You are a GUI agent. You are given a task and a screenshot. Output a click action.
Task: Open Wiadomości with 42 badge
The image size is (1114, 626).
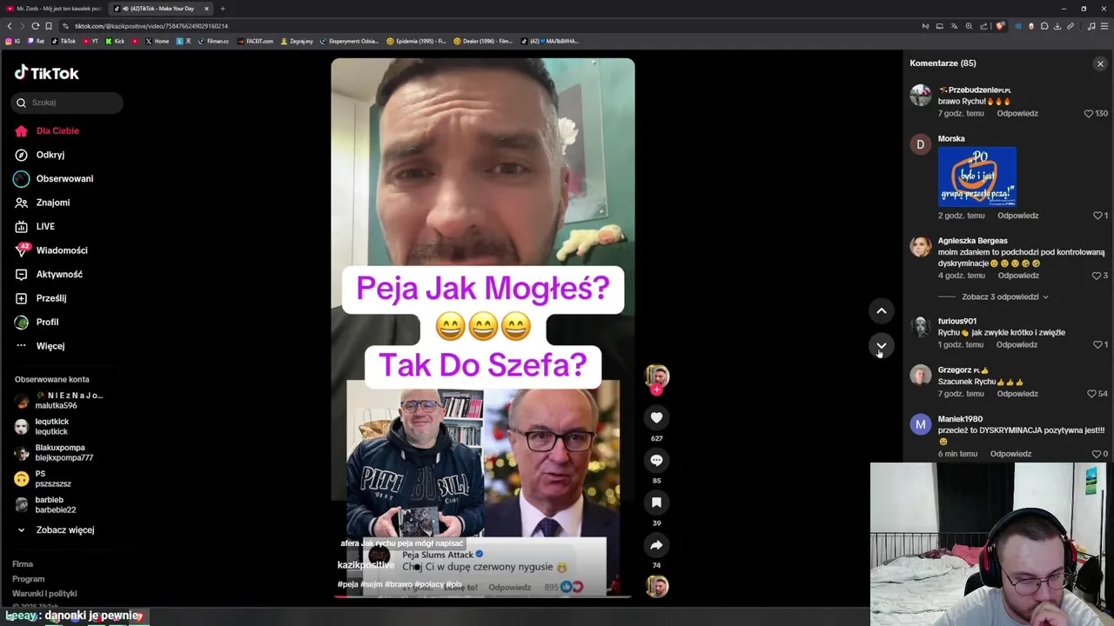coord(50,250)
